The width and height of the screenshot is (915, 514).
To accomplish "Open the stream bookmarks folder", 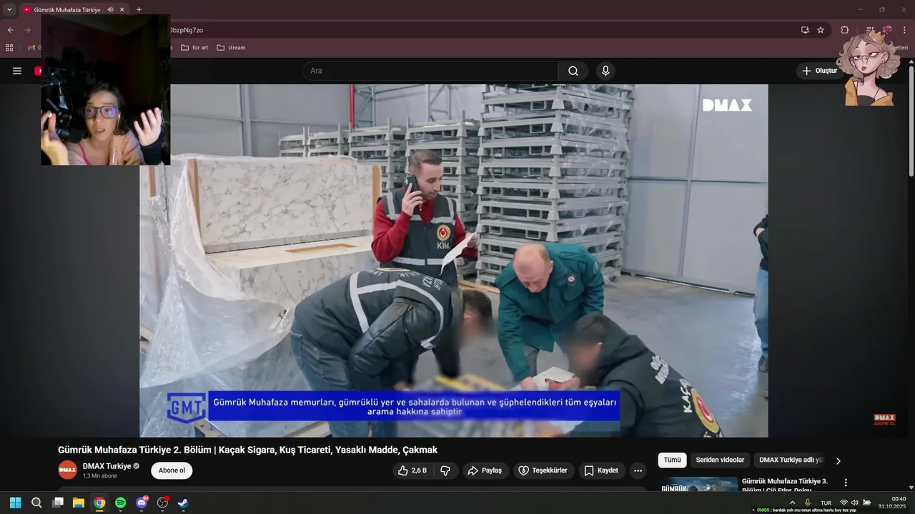I will [x=231, y=48].
